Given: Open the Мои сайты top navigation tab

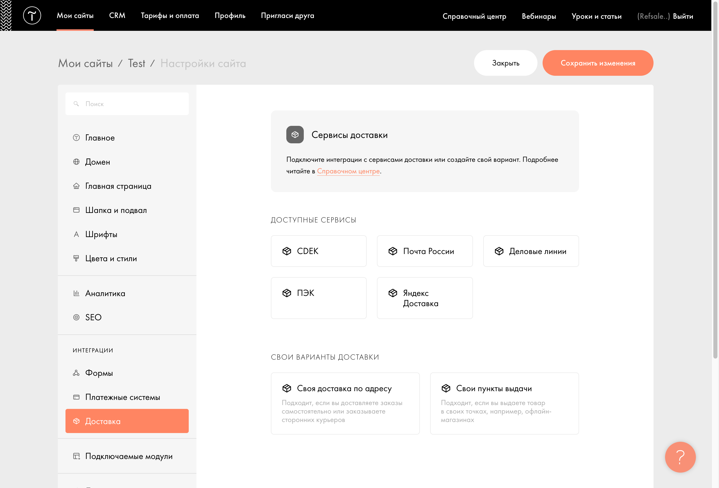Looking at the screenshot, I should click(75, 15).
